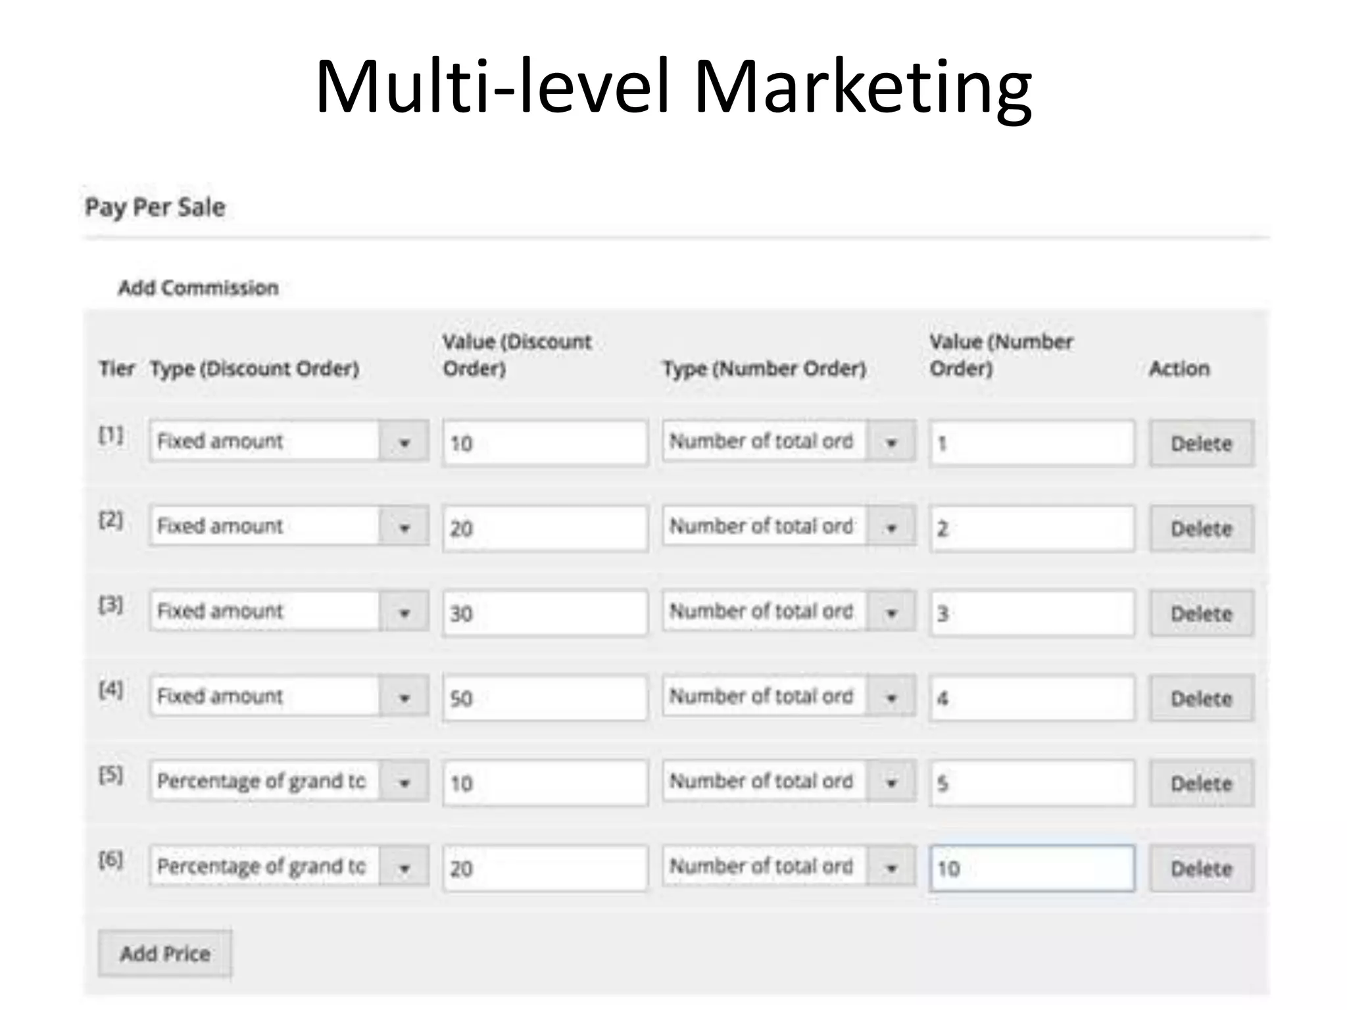The height and width of the screenshot is (1010, 1347).
Task: Click the Add Commission label
Action: click(199, 288)
